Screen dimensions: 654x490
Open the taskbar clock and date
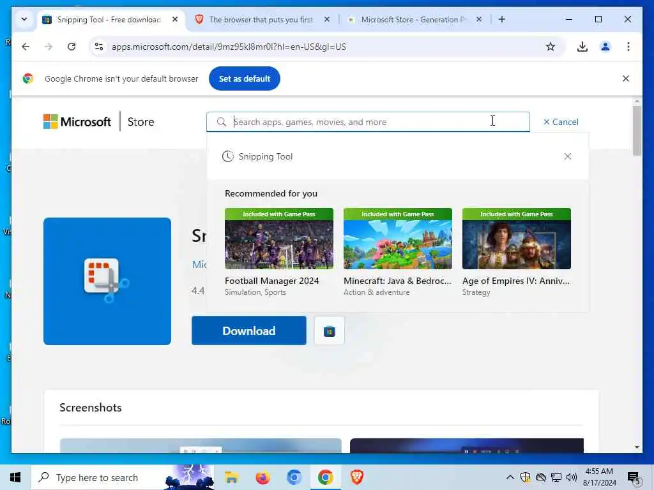point(599,477)
